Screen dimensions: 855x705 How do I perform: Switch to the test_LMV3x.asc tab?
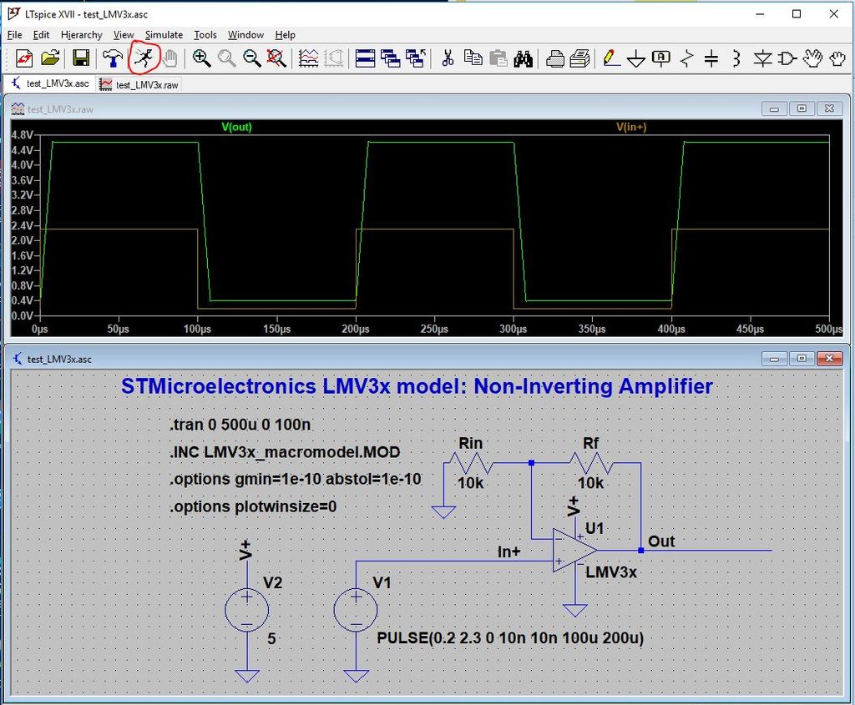[x=49, y=83]
